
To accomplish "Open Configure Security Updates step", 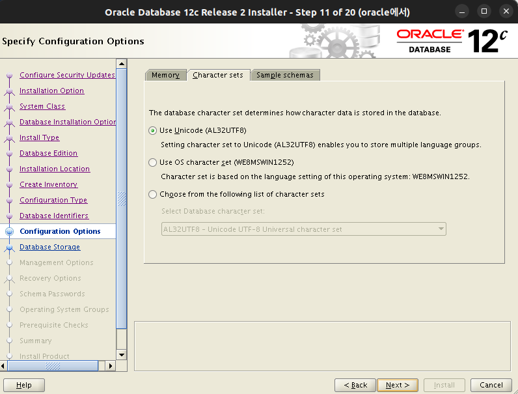I will pos(67,75).
